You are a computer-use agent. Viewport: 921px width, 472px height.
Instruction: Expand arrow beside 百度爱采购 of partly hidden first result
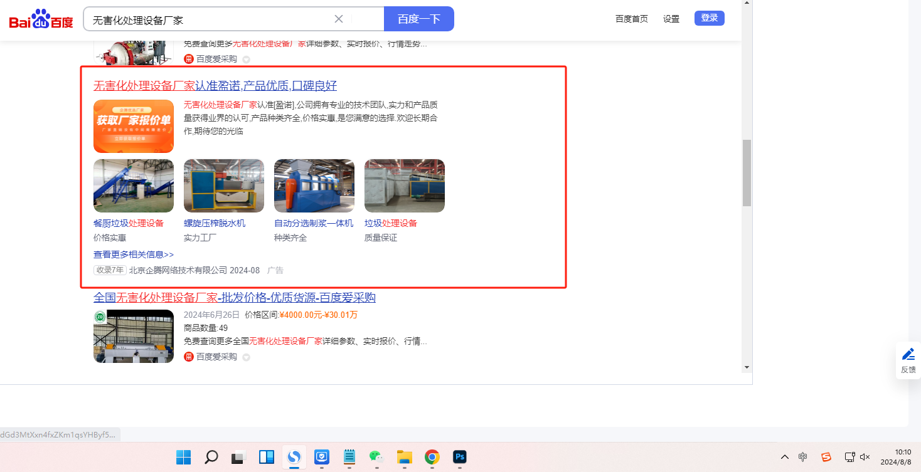pyautogui.click(x=246, y=60)
